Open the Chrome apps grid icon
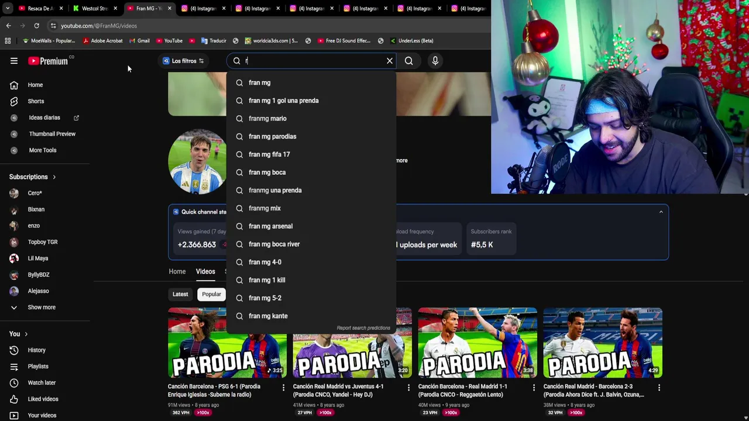 (x=8, y=41)
